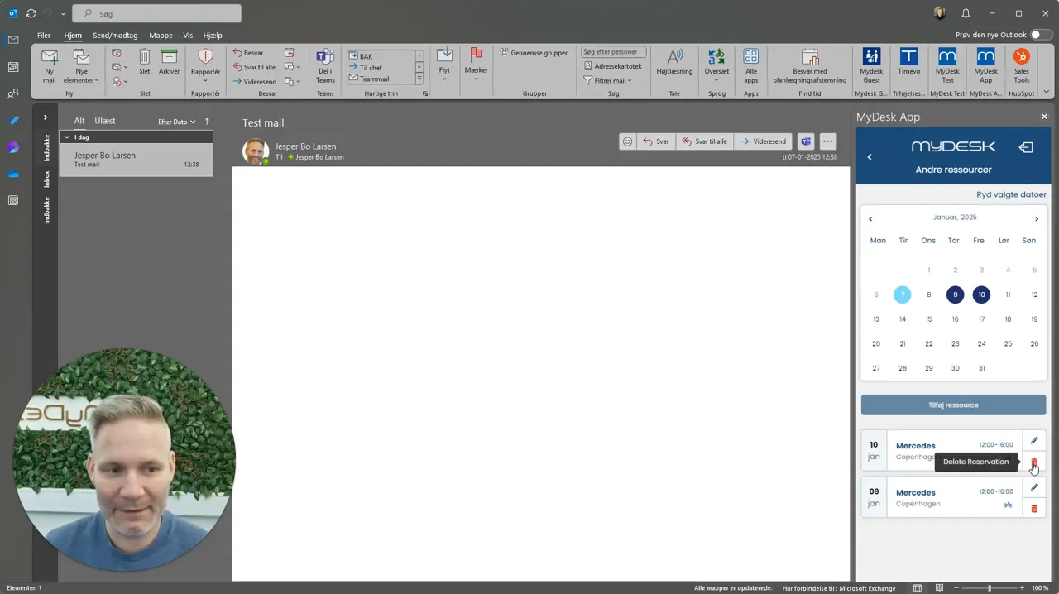Open the MyDesk App add-in in ribbon
Screen dimensions: 1059x594
[x=986, y=66]
